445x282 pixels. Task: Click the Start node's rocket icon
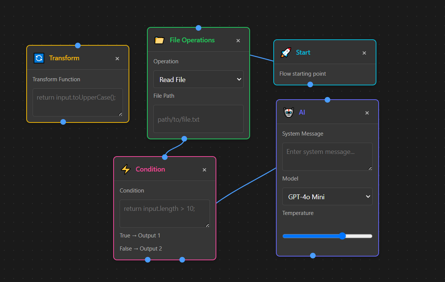[285, 52]
